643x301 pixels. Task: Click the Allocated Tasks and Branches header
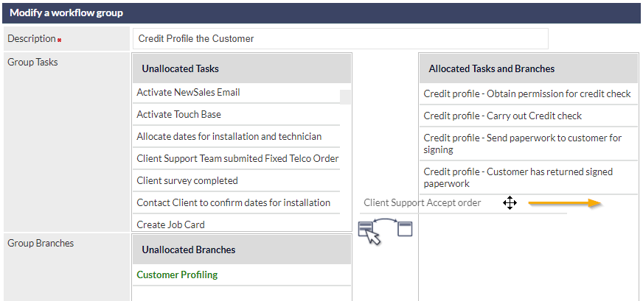tap(529, 68)
